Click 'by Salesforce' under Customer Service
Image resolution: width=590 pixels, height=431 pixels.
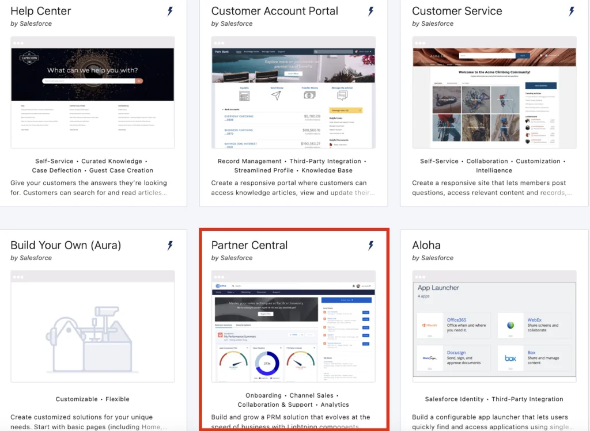tap(433, 24)
